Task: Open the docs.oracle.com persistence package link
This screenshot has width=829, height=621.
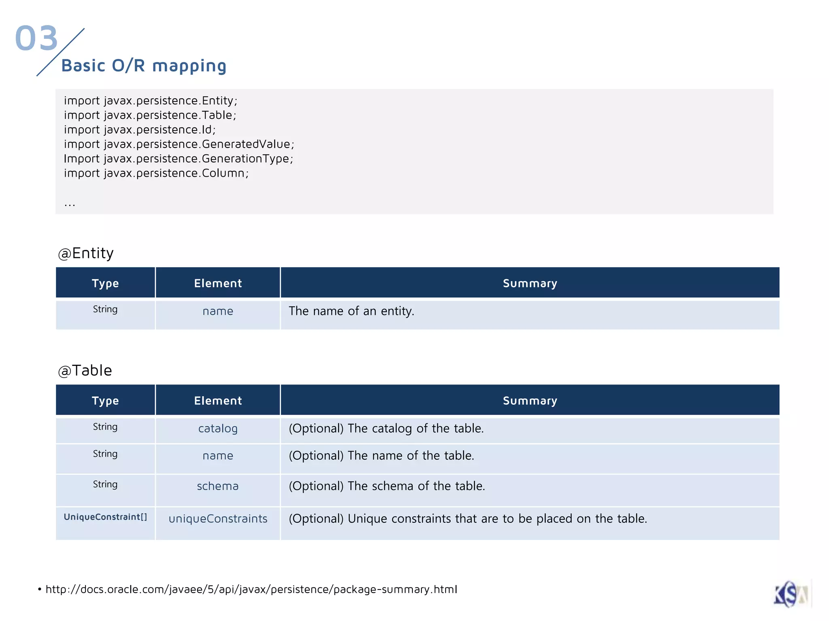Action: click(x=251, y=589)
